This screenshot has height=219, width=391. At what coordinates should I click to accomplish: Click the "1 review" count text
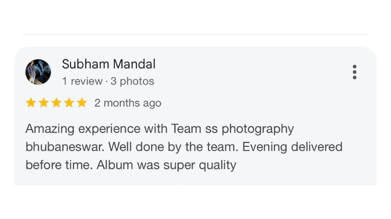[82, 81]
